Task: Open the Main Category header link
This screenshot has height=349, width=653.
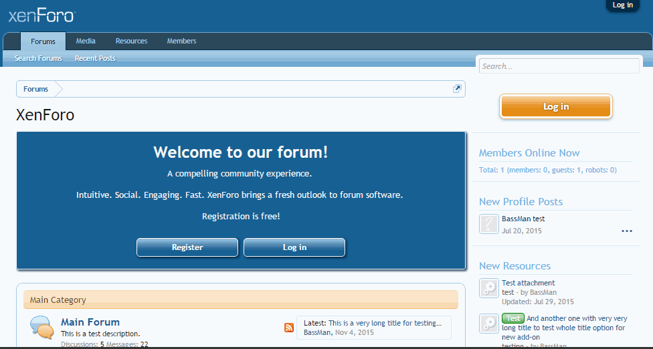Action: 58,300
